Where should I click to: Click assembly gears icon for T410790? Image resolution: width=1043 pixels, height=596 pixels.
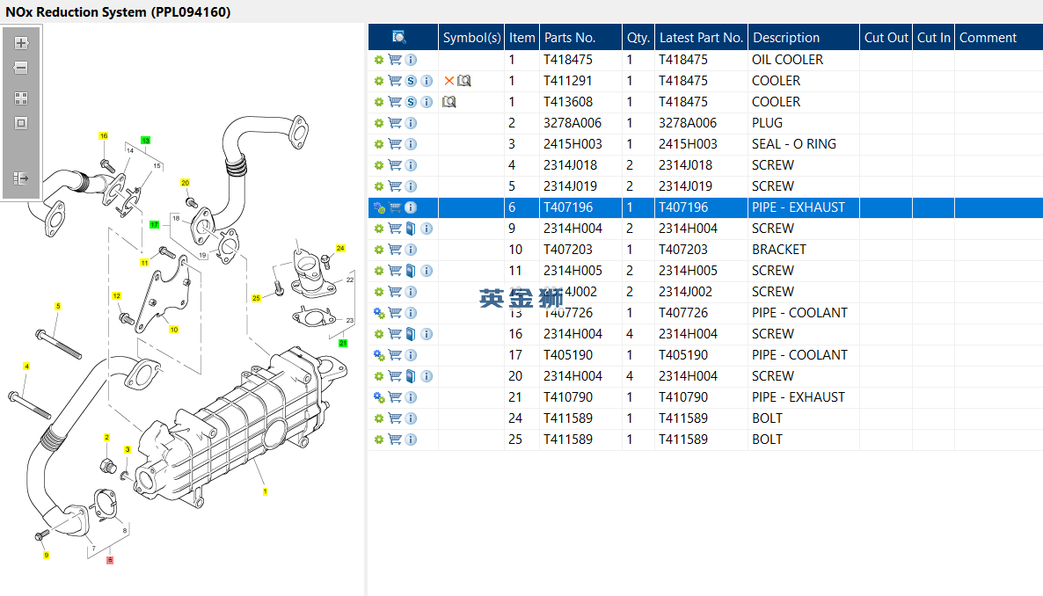[379, 398]
